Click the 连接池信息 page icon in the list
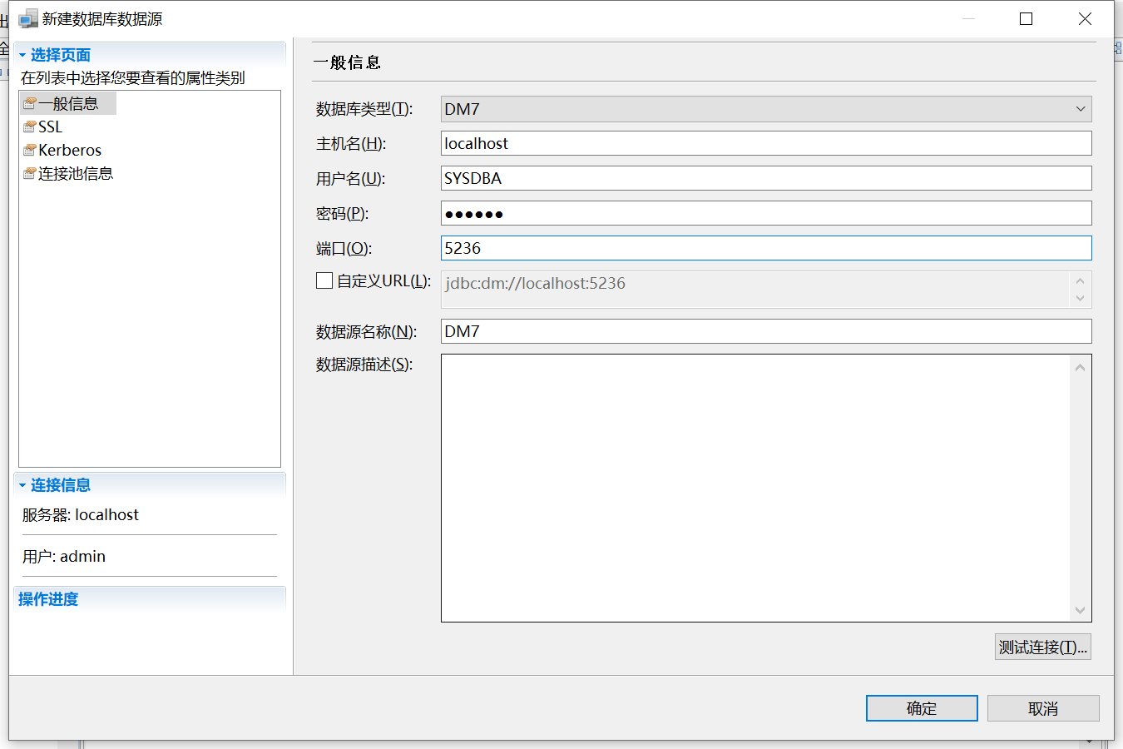 coord(30,173)
